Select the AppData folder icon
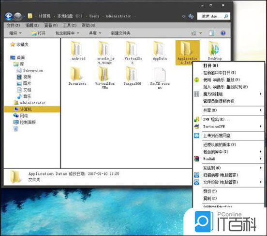Viewport: 267px width, 236px height. point(160,48)
